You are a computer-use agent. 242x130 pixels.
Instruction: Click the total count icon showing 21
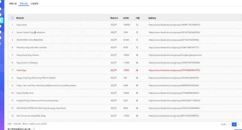pos(224,124)
